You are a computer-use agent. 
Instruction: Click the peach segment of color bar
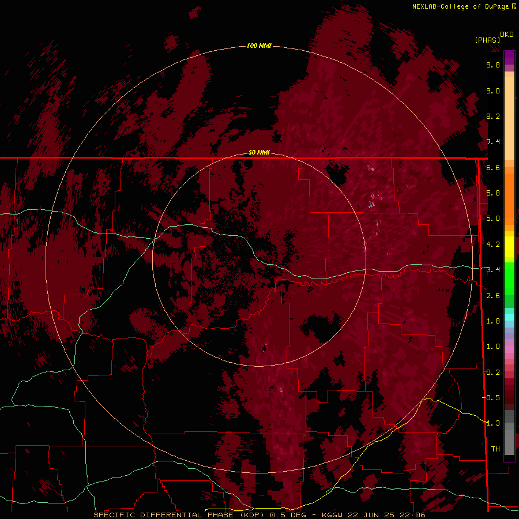pos(509,119)
